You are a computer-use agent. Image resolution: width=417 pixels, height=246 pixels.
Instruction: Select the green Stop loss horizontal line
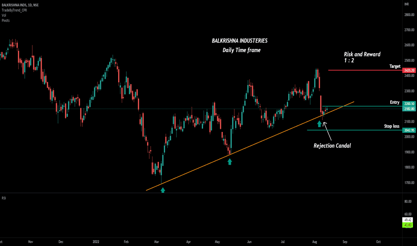[x=354, y=130]
